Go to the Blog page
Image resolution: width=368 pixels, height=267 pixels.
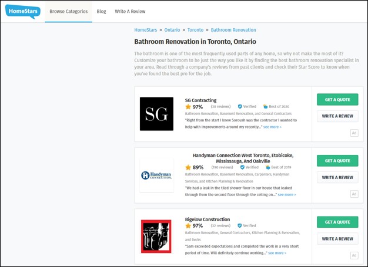[101, 12]
